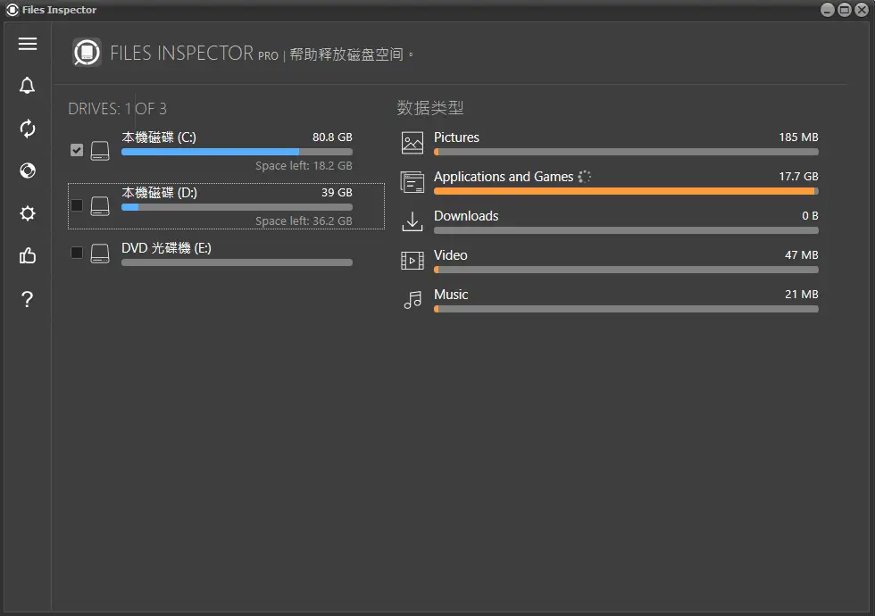Click the C: drive usage bar
875x616 pixels.
237,152
